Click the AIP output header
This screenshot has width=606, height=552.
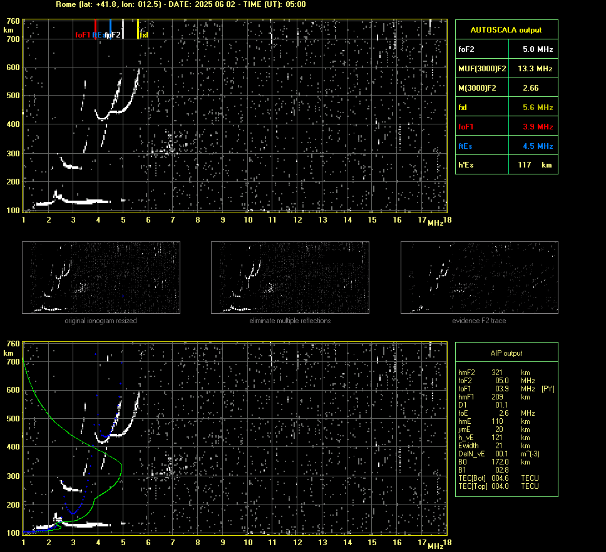click(506, 353)
